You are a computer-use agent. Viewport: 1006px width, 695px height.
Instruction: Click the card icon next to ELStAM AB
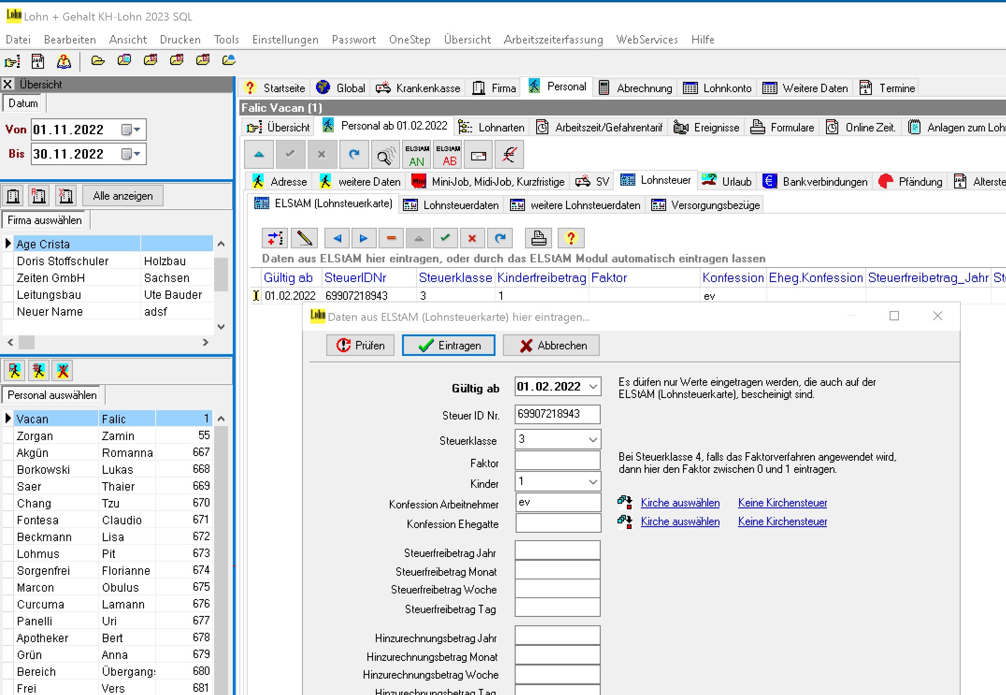(x=478, y=155)
